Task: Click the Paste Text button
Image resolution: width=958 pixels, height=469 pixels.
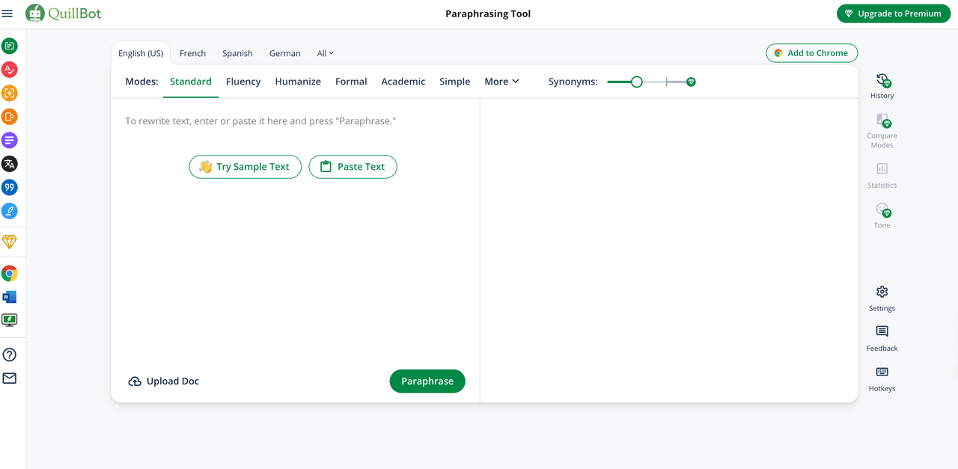Action: (x=353, y=167)
